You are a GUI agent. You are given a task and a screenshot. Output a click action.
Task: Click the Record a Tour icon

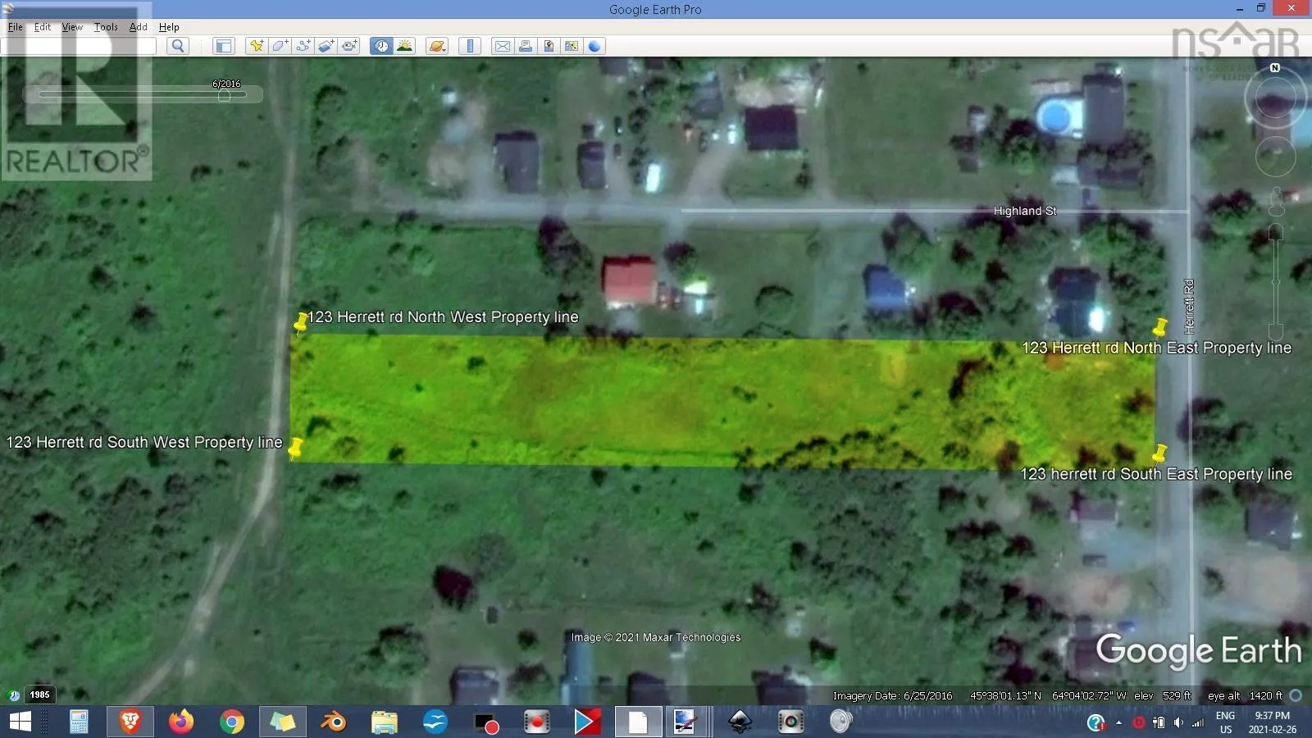(349, 46)
